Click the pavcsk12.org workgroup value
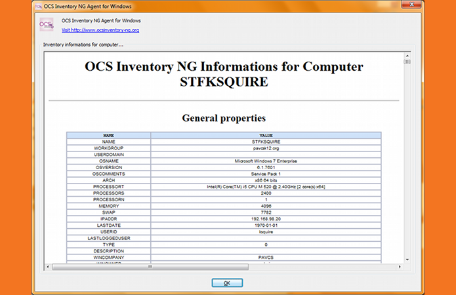The width and height of the screenshot is (456, 295). pyautogui.click(x=266, y=148)
